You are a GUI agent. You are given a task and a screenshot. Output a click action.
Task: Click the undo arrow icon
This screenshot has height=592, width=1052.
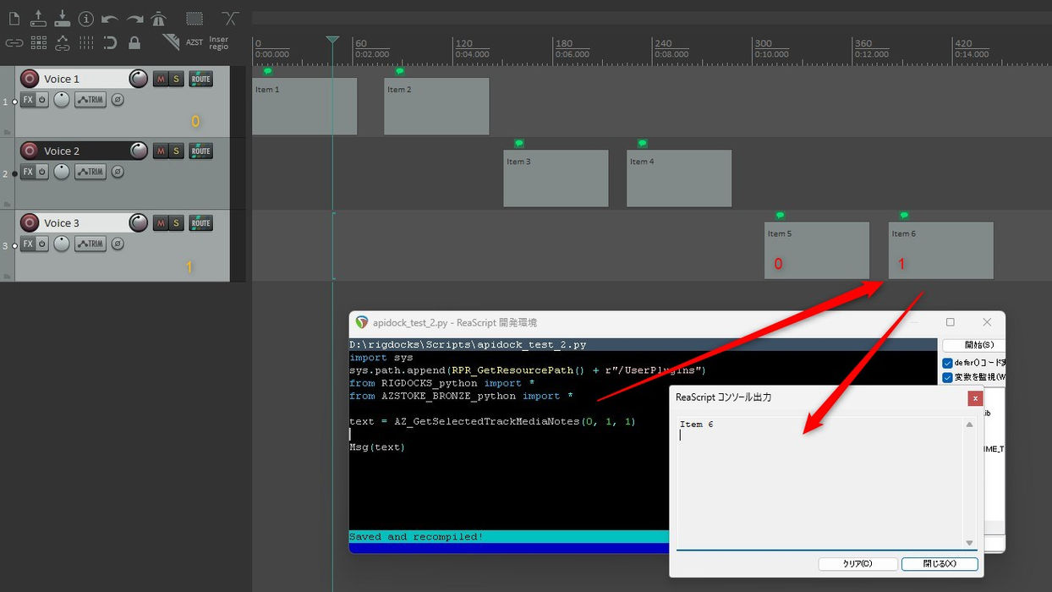pos(110,18)
